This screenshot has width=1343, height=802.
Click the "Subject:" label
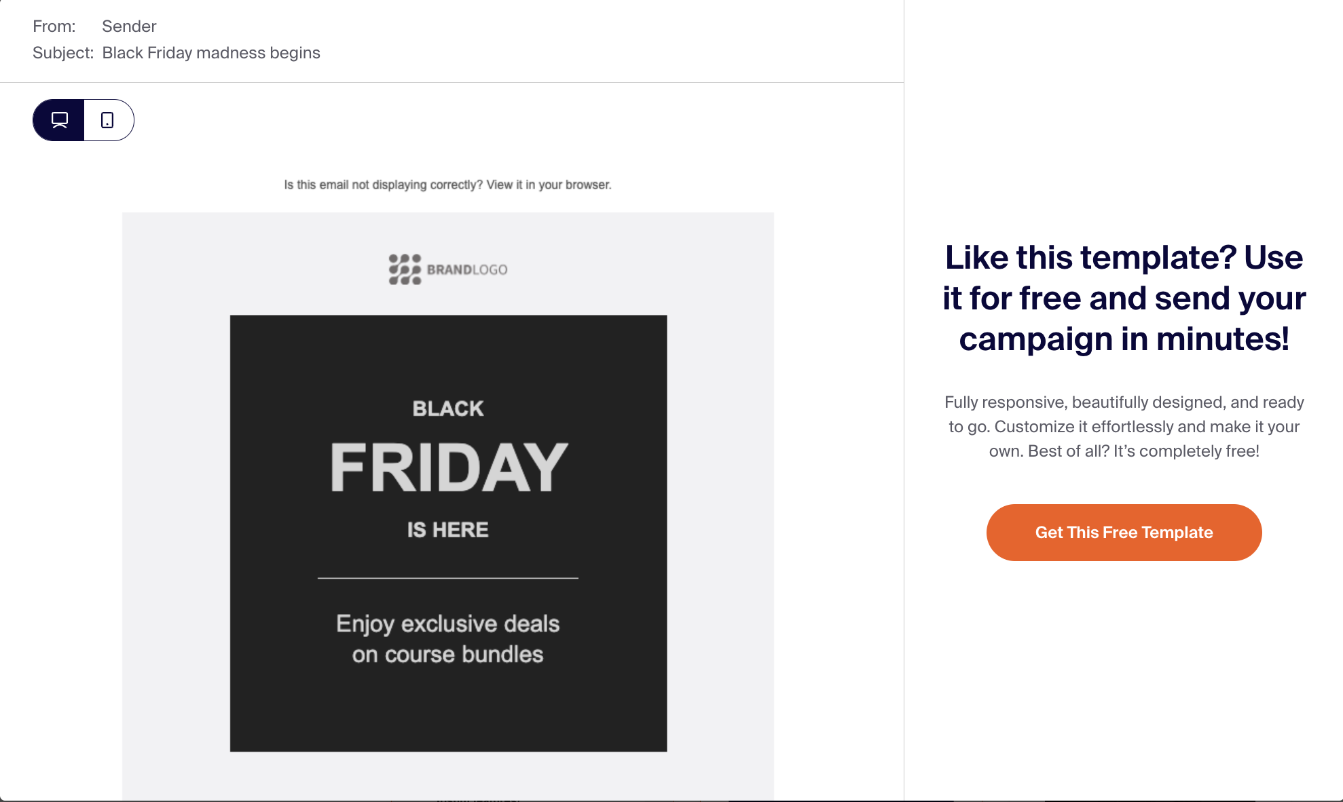[x=63, y=53]
